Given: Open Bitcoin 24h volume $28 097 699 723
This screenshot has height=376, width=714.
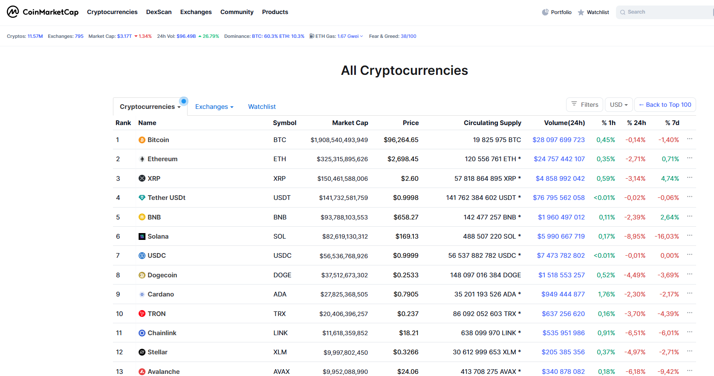Looking at the screenshot, I should [558, 140].
